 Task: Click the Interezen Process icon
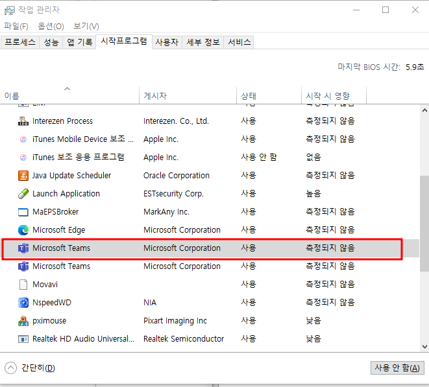tap(23, 121)
